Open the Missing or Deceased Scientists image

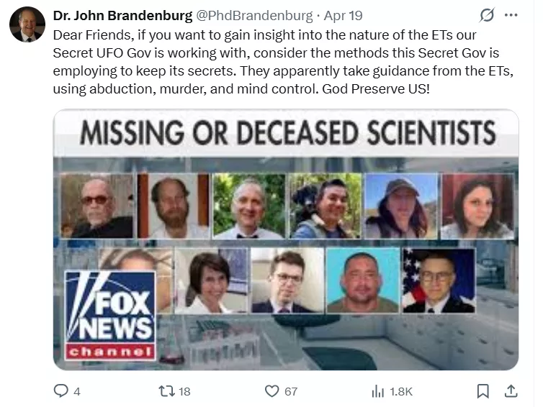point(286,239)
